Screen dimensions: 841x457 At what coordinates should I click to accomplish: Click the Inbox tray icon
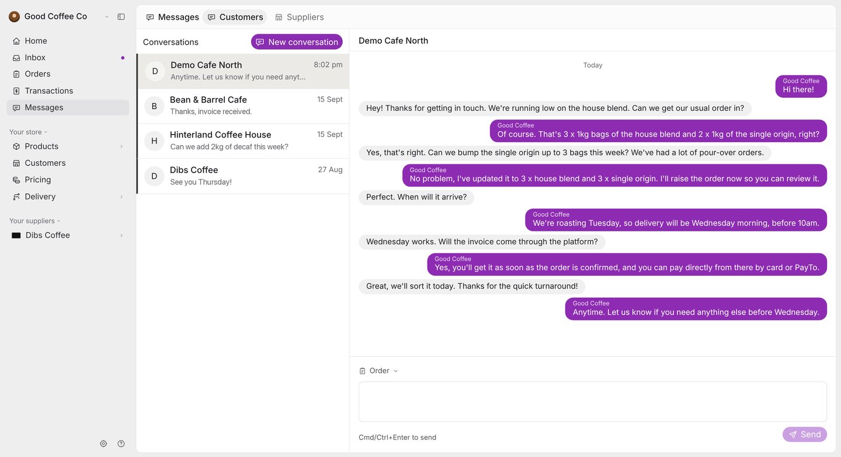tap(16, 58)
